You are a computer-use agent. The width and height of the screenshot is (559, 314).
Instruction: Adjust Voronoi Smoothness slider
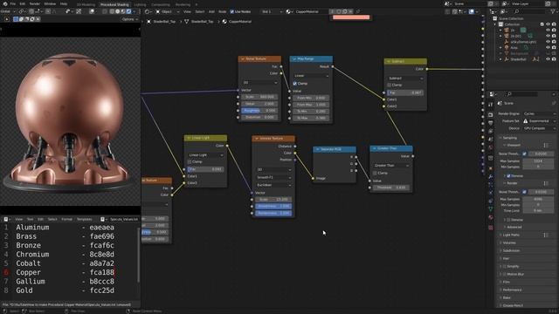[x=273, y=206]
